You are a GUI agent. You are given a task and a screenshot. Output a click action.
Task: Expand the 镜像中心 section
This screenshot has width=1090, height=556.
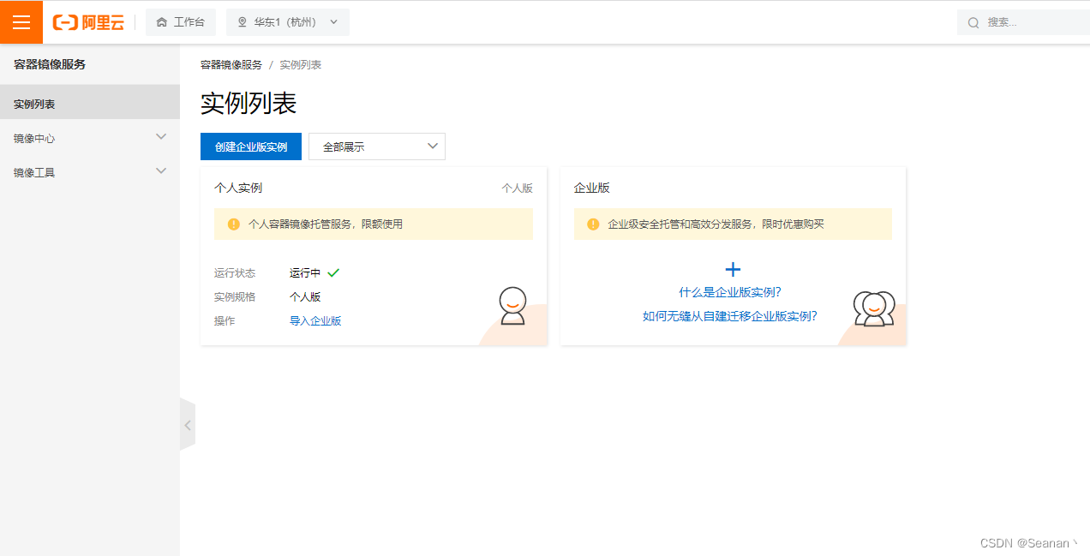tap(90, 136)
